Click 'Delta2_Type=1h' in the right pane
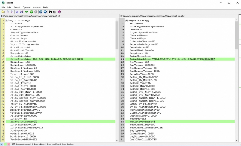241x146 pixels. pyautogui.click(x=140, y=83)
